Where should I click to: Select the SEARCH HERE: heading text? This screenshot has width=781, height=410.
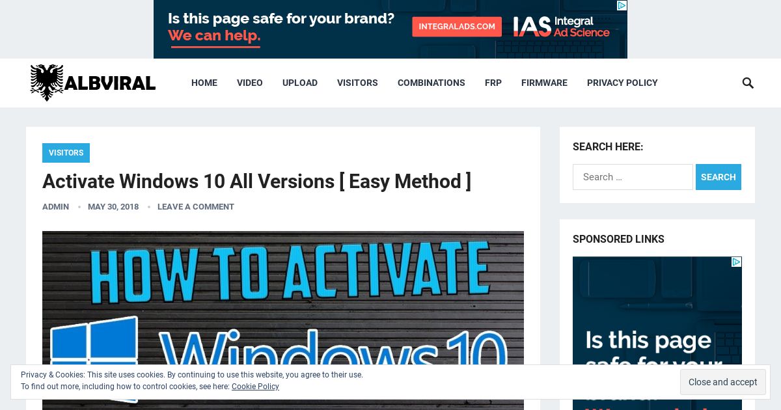coord(608,147)
